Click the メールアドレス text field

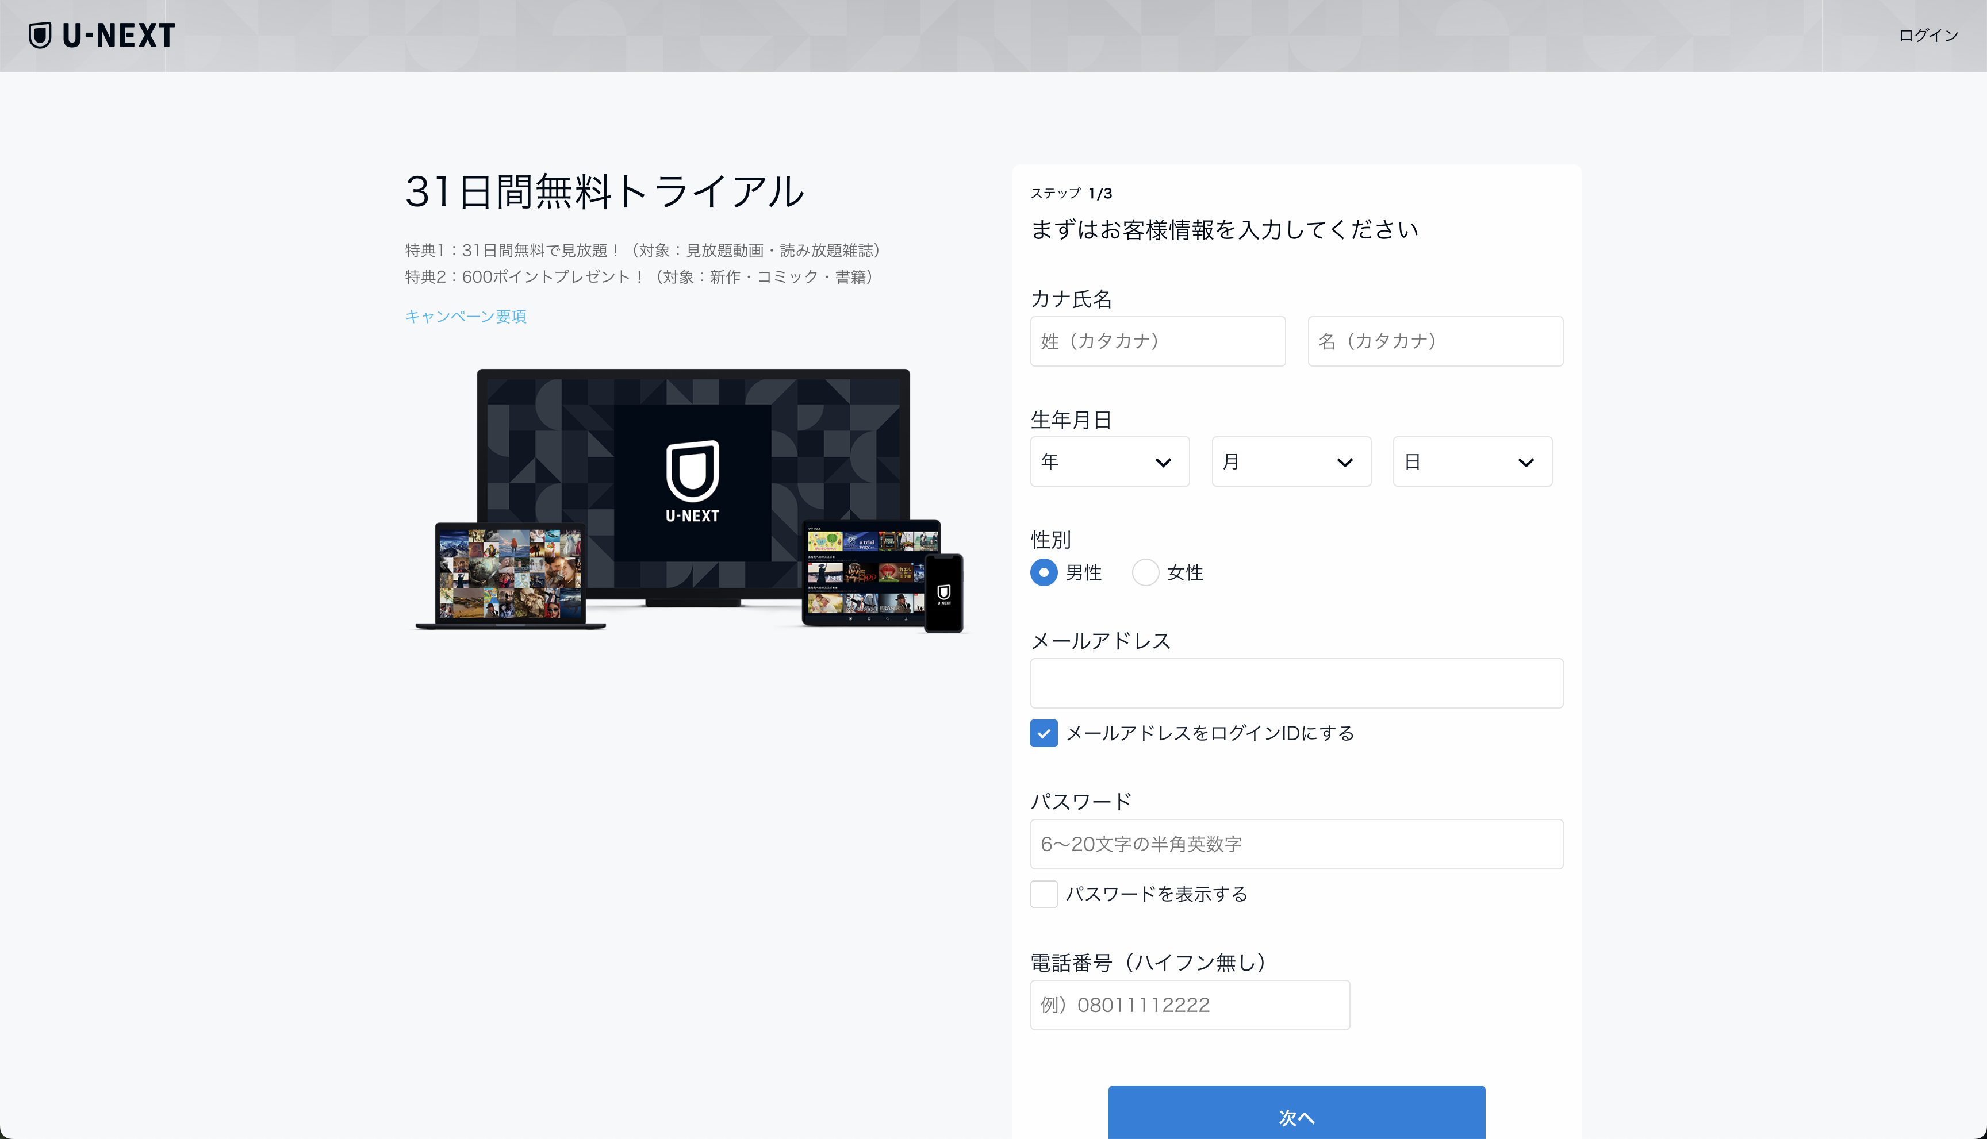pos(1296,683)
